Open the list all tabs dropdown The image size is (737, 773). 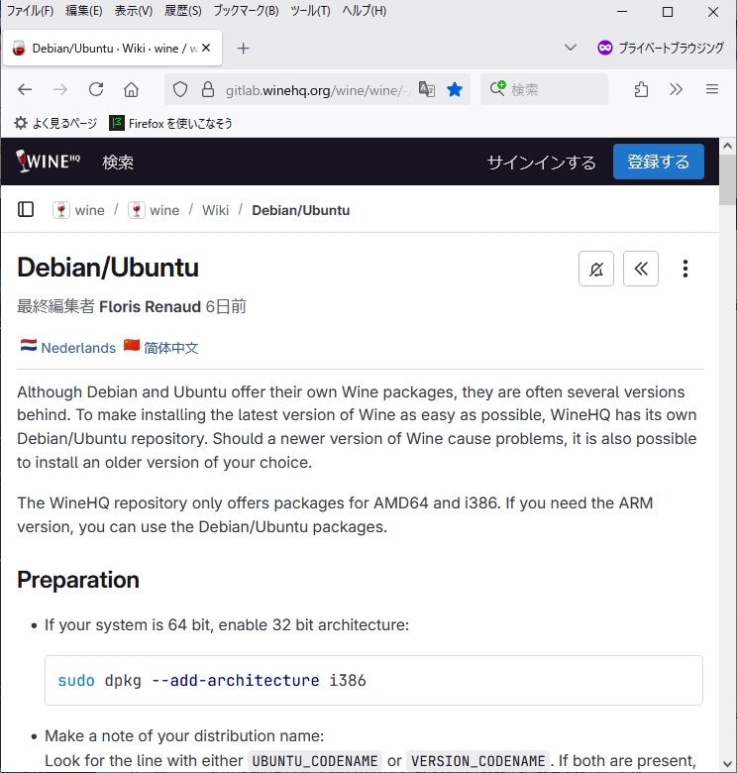(571, 48)
